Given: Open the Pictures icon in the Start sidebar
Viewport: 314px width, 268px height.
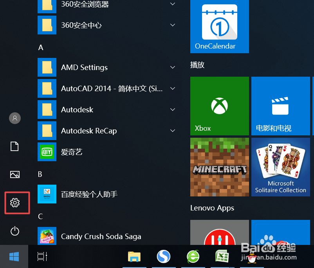Looking at the screenshot, I should click(x=14, y=174).
